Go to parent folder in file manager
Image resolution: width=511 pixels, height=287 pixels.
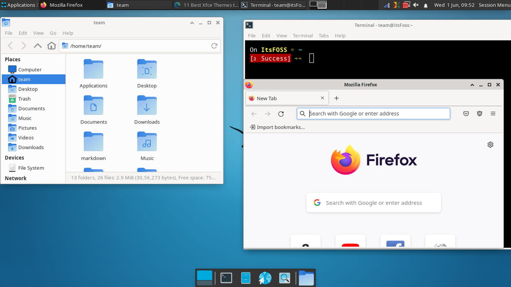pos(38,46)
